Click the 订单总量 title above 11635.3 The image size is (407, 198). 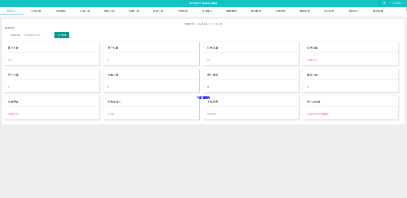click(x=312, y=48)
